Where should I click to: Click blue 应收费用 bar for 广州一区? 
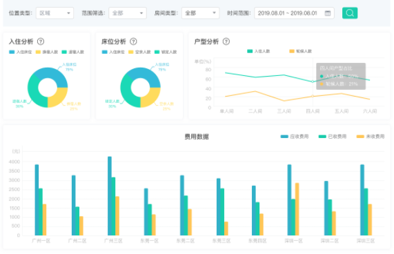point(37,200)
